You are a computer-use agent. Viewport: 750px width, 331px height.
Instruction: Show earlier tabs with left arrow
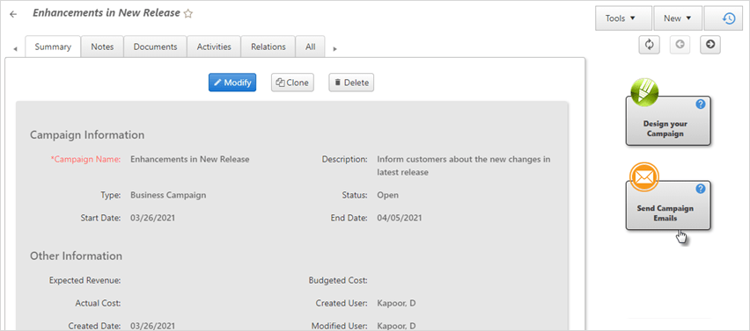[x=15, y=48]
